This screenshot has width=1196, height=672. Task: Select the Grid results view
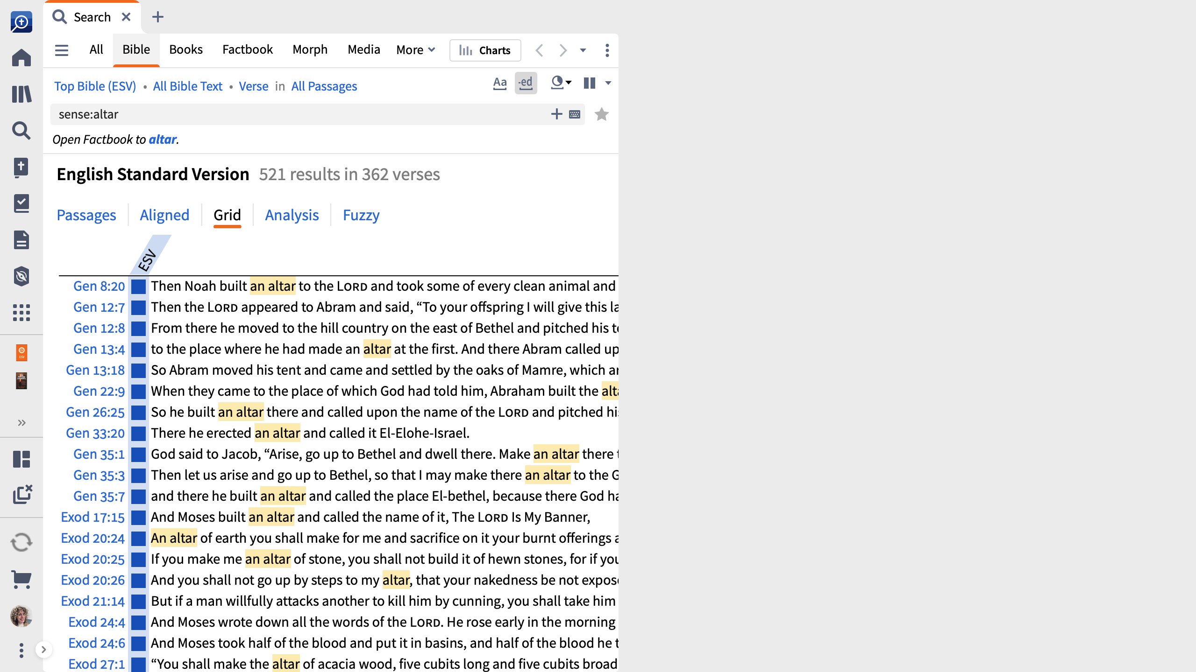(x=228, y=215)
